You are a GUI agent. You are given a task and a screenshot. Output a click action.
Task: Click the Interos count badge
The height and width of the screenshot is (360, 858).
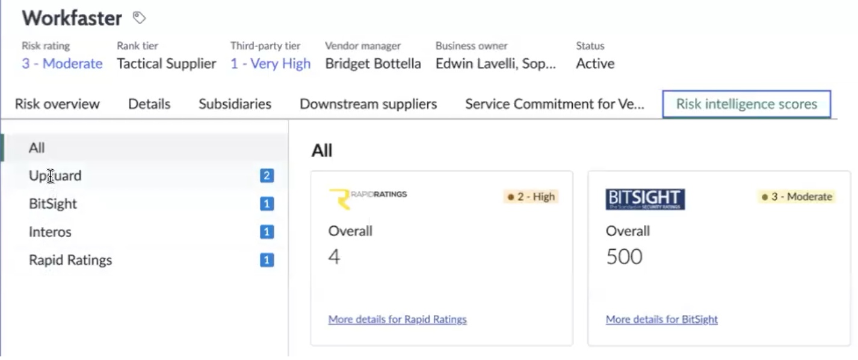(x=267, y=232)
